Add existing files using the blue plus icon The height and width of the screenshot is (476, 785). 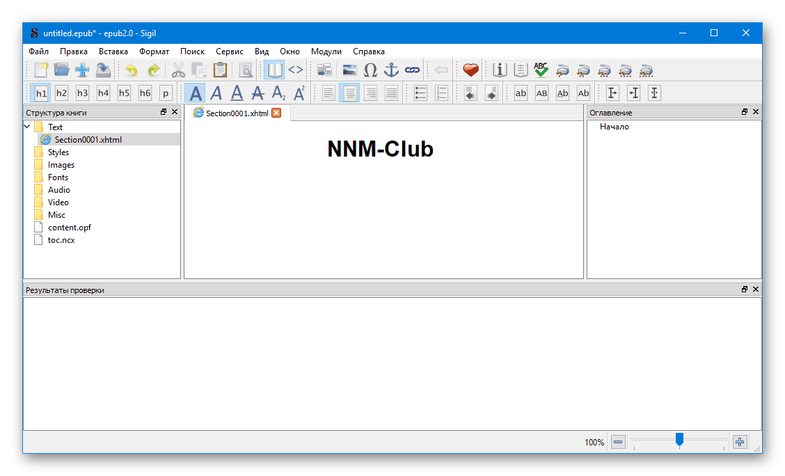pos(82,70)
